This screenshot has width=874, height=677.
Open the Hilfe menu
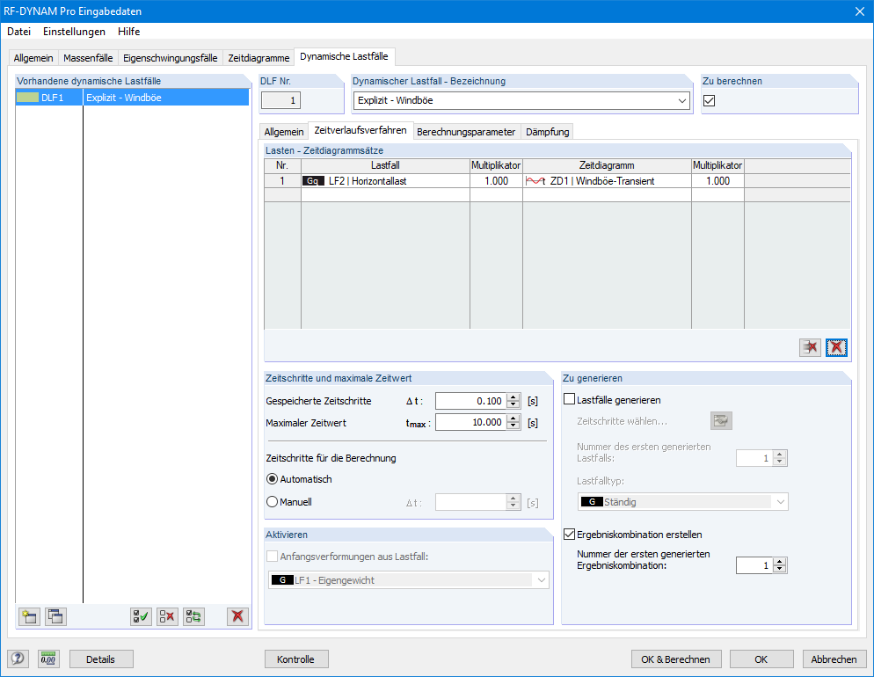[128, 32]
